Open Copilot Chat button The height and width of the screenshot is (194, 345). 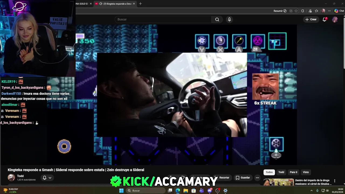(339, 11)
